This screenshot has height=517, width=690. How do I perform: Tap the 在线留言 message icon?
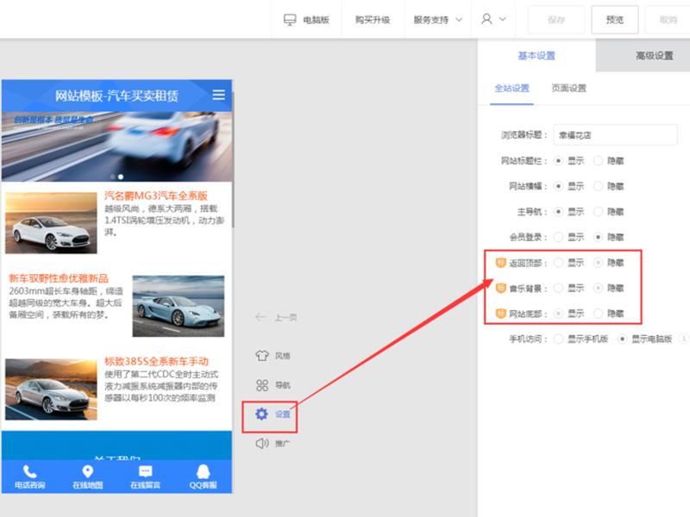click(x=145, y=471)
